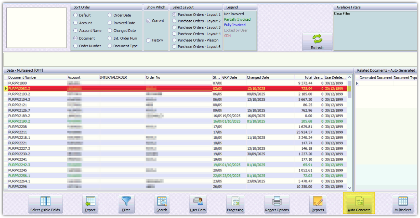Click the Refresh icon button
Image resolution: width=420 pixels, height=218 pixels.
tap(317, 42)
